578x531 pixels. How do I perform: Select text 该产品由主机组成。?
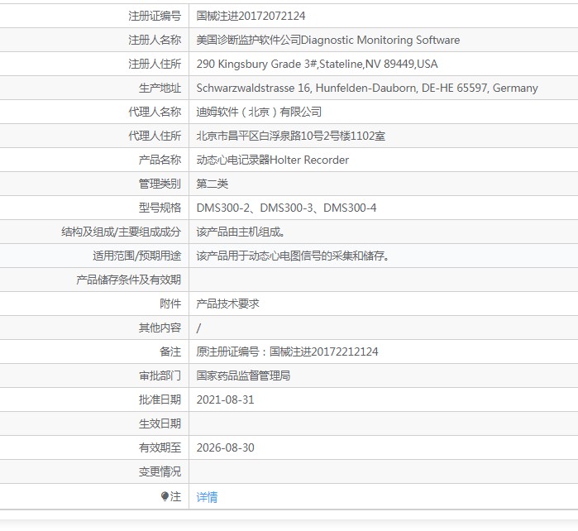tap(241, 232)
